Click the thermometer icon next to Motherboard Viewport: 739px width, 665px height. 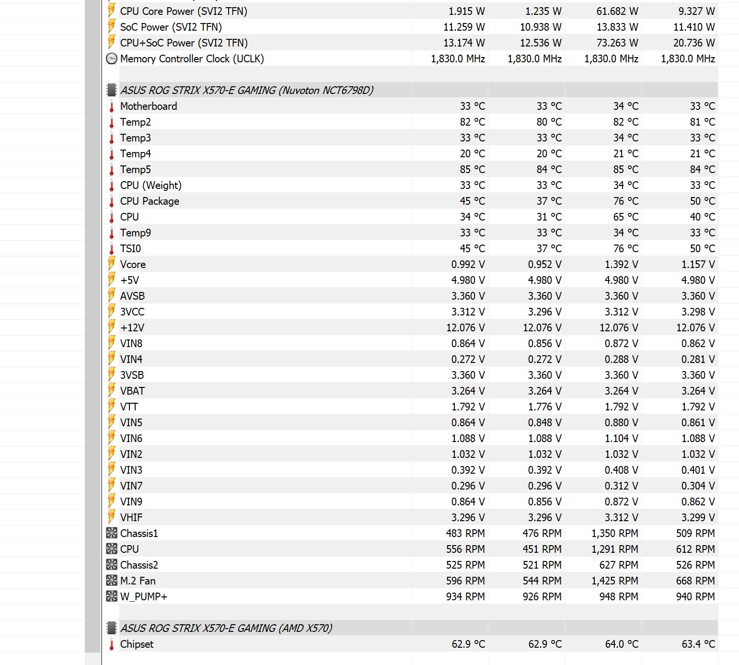click(111, 106)
